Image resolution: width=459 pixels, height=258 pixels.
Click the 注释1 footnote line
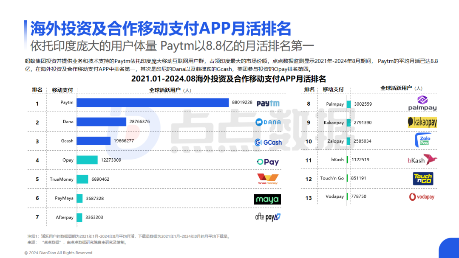click(129, 236)
